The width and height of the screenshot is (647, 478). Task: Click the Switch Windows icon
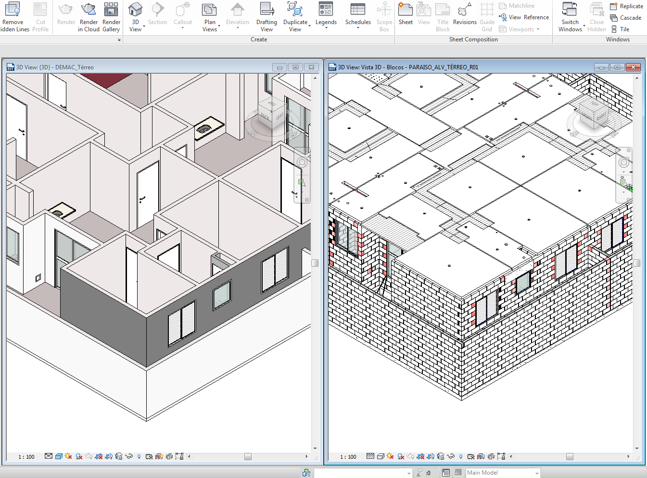click(570, 10)
